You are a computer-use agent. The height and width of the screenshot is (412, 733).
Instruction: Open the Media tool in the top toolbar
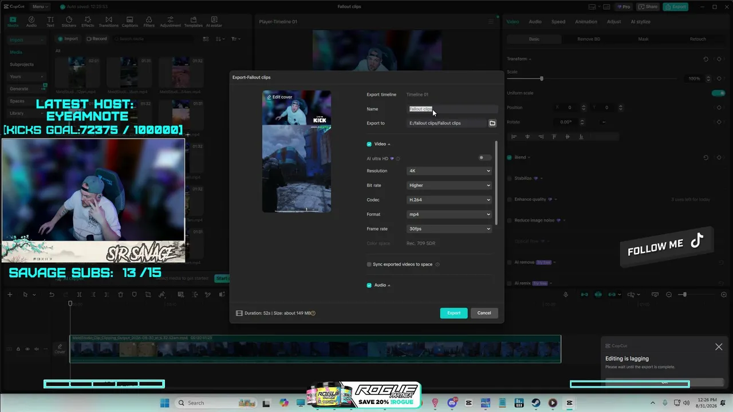(13, 22)
